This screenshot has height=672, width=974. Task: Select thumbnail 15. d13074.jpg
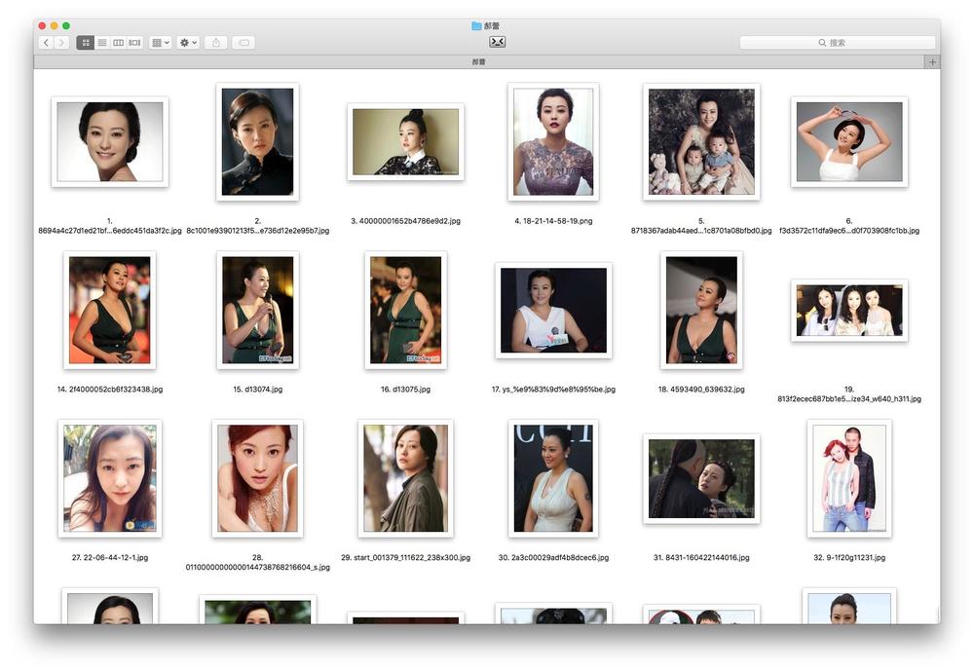pos(258,310)
